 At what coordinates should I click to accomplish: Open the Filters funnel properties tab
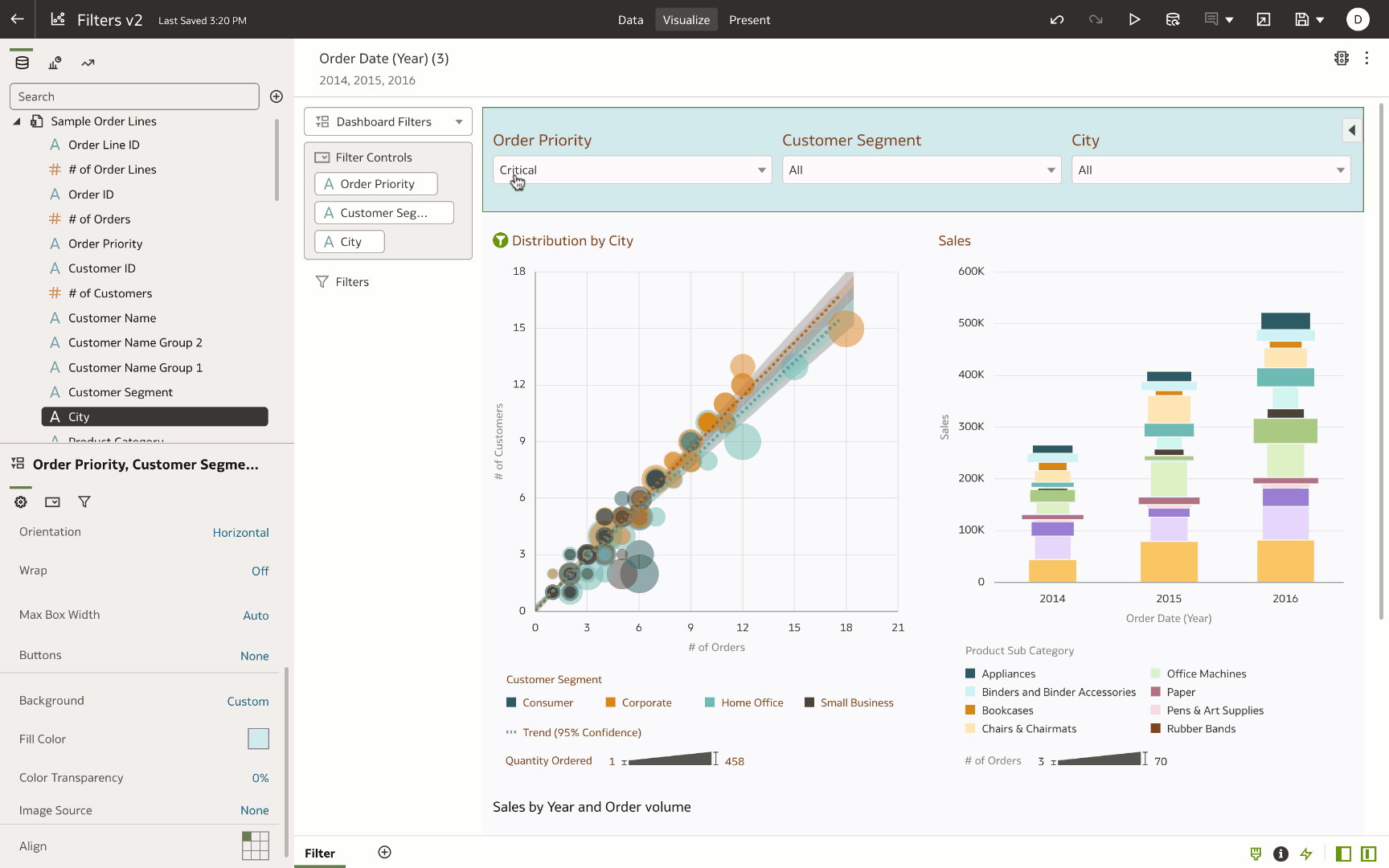point(84,502)
